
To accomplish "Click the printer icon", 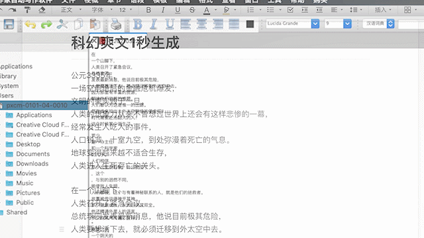I will coord(116,24).
